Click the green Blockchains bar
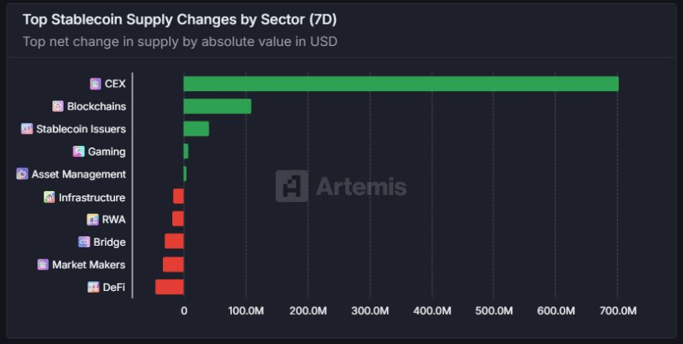Viewport: 683px width, 344px height. [218, 106]
